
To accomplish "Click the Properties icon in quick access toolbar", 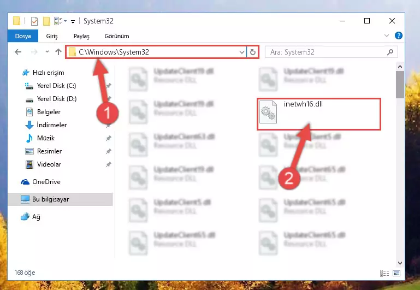I will [x=34, y=21].
